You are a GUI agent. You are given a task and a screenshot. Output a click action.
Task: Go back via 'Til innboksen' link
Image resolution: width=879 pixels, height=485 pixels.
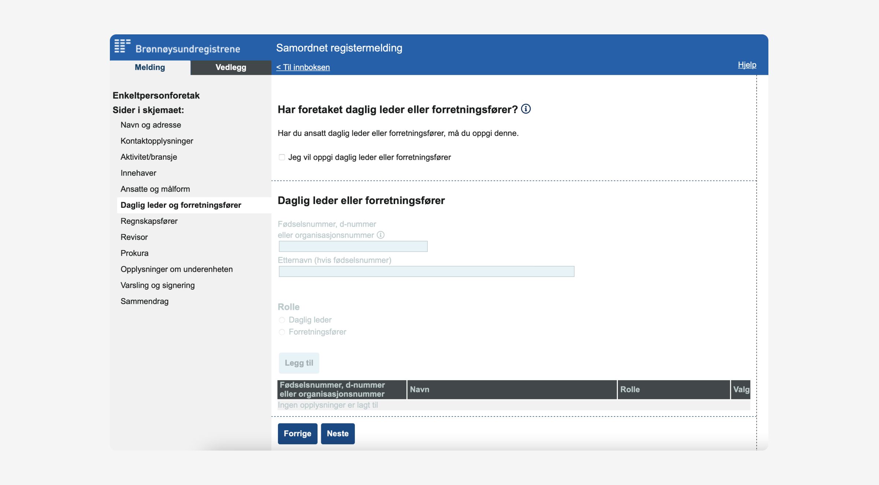[x=303, y=67]
